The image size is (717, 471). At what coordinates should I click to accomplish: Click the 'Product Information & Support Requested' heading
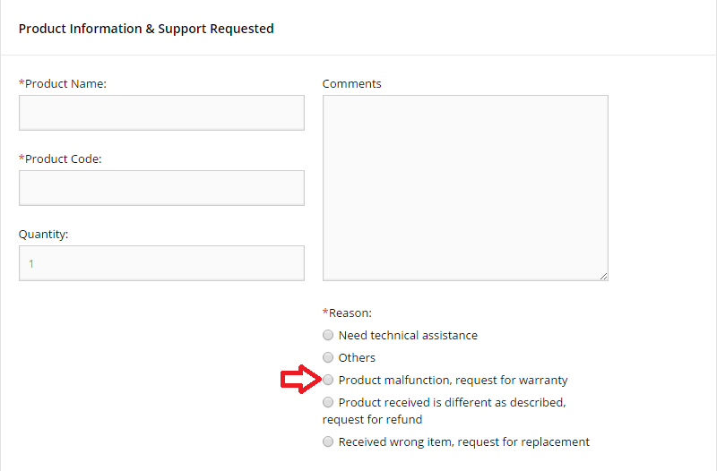point(146,29)
